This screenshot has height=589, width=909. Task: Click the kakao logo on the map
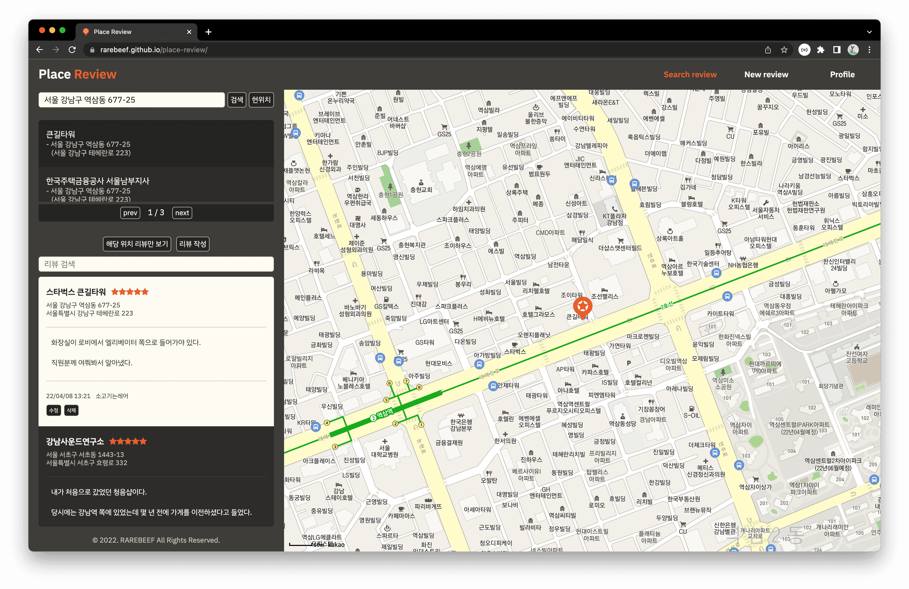click(x=336, y=544)
